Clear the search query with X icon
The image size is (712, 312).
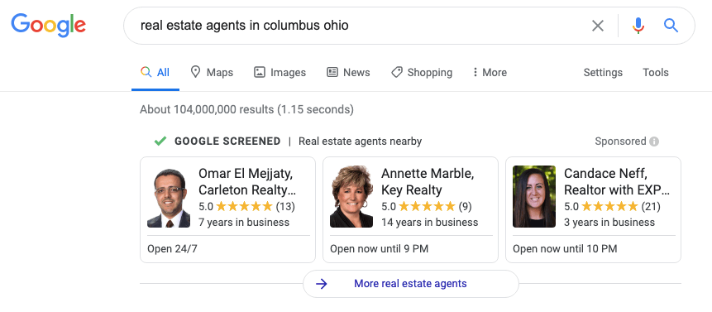(598, 26)
